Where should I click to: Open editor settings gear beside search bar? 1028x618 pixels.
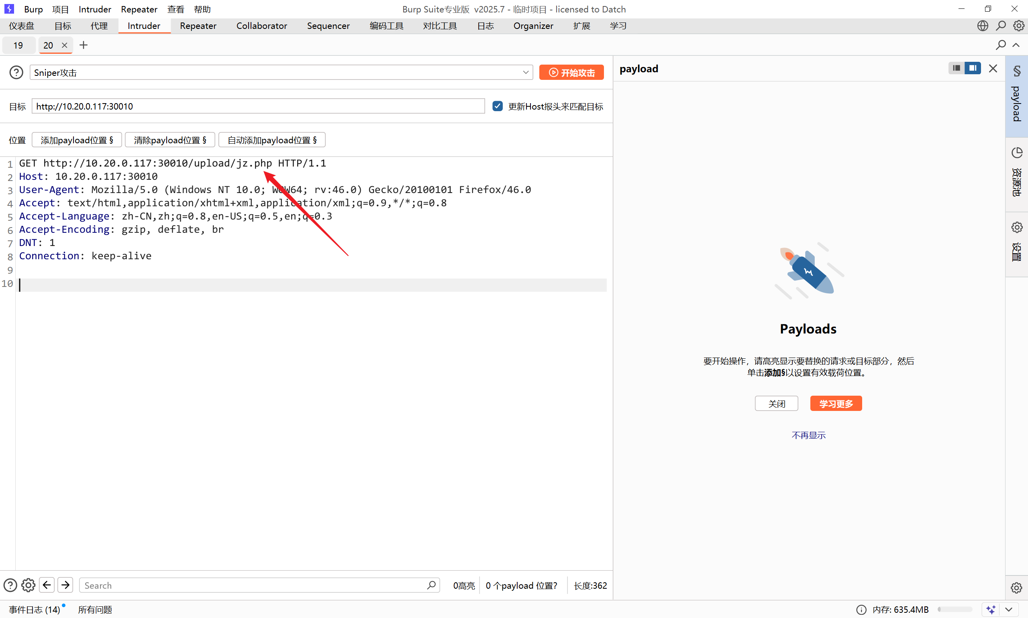point(29,585)
